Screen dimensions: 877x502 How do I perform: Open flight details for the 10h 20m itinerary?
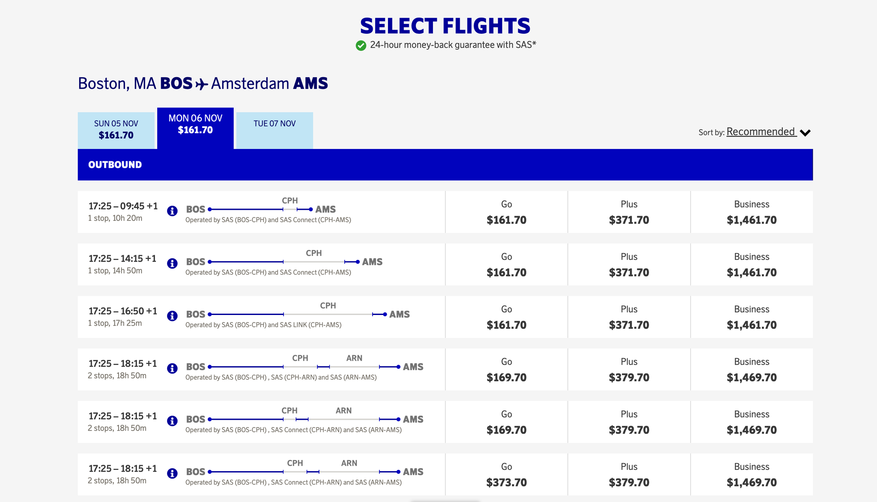[x=173, y=211]
